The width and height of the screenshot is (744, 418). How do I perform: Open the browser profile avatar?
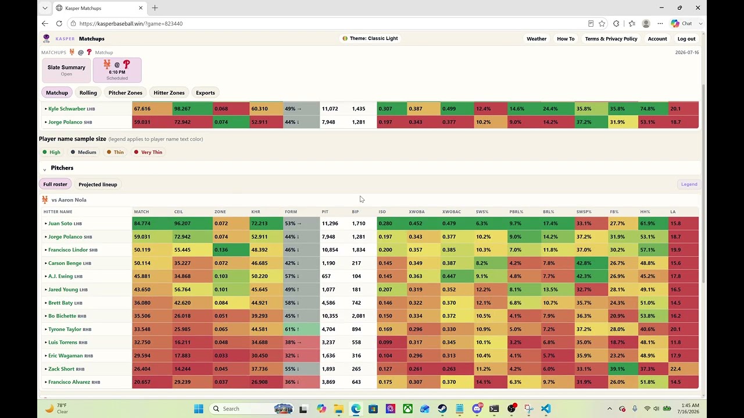click(646, 23)
